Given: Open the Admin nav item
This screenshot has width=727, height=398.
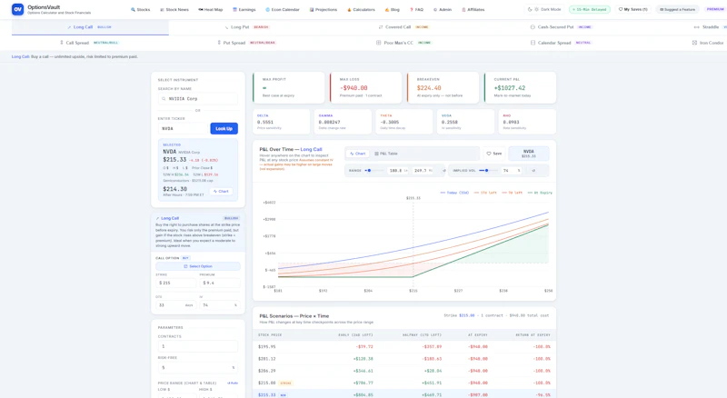Looking at the screenshot, I should pos(443,9).
